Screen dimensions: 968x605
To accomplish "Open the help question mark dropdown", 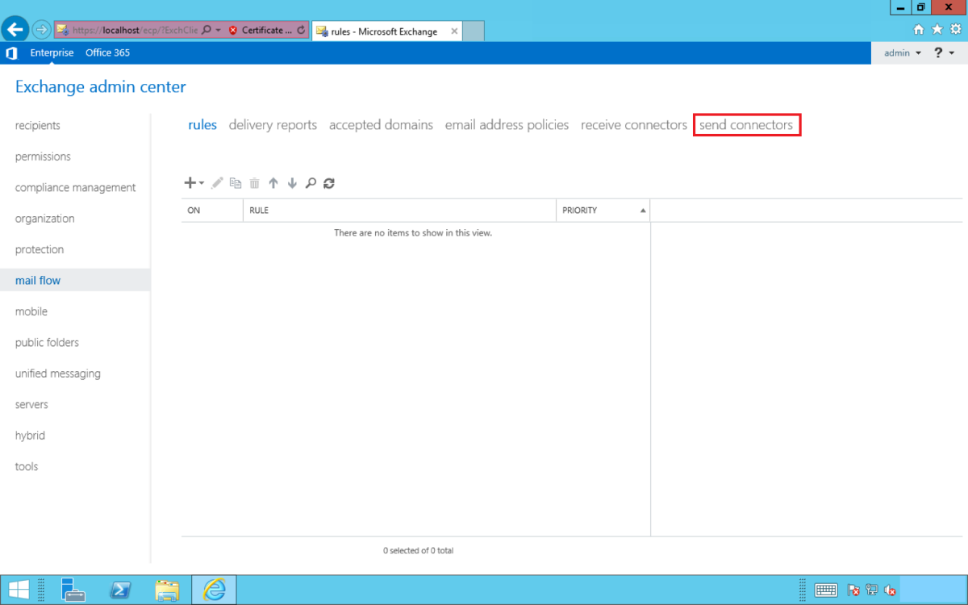I will click(x=941, y=52).
